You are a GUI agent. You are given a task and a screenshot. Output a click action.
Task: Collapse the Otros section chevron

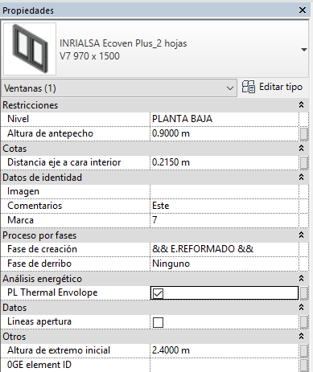pos(301,336)
